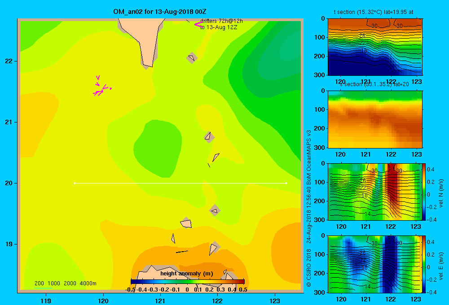This screenshot has width=449, height=305.
Task: Click the 'height anomaly (m)' legend title
Action: 187,274
